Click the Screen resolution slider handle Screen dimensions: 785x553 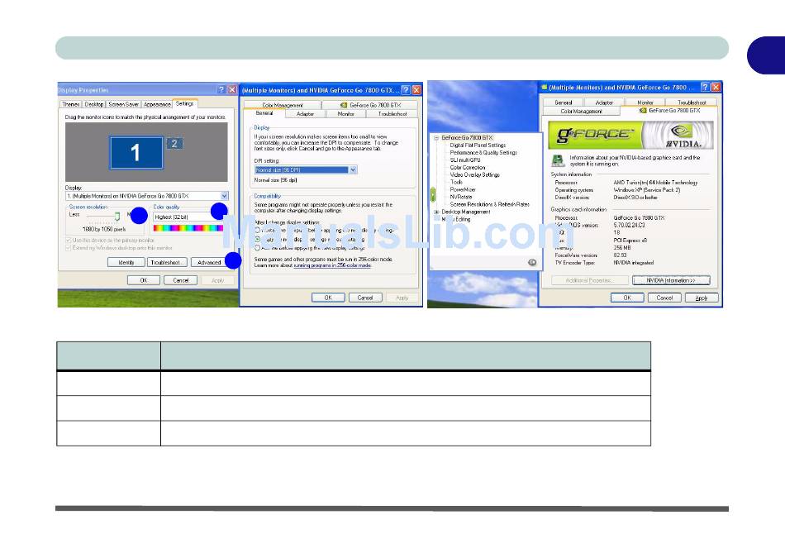(x=117, y=217)
